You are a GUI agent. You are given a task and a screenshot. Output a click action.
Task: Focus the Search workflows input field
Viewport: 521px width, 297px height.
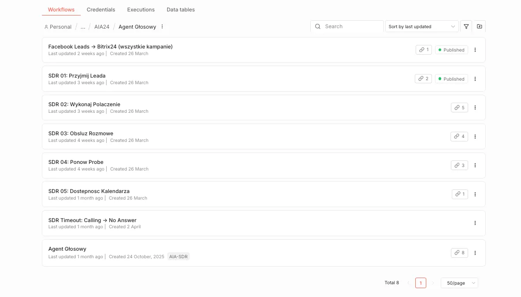click(347, 26)
